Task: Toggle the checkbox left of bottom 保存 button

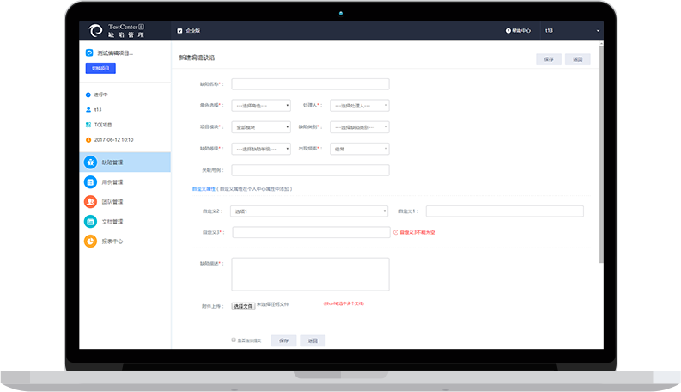Action: [234, 340]
